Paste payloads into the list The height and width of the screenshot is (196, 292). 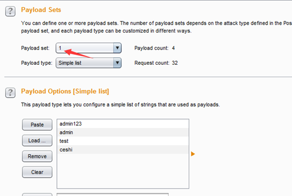click(x=37, y=124)
